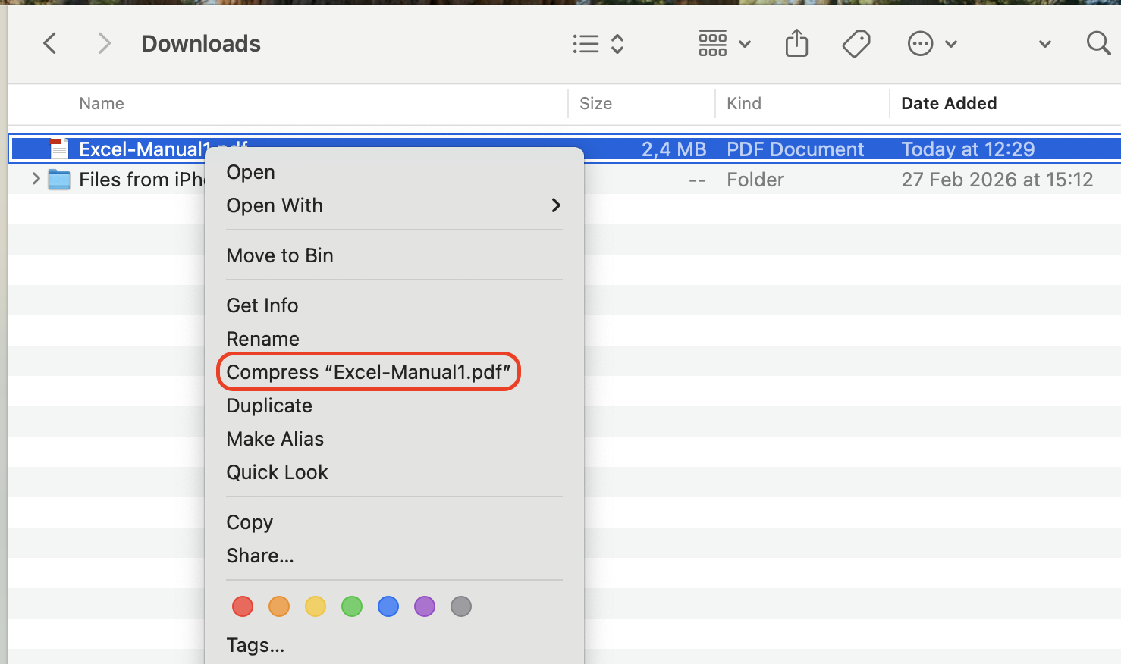Screen dimensions: 1121x664
Task: Sort by the Name column header
Action: tap(102, 103)
